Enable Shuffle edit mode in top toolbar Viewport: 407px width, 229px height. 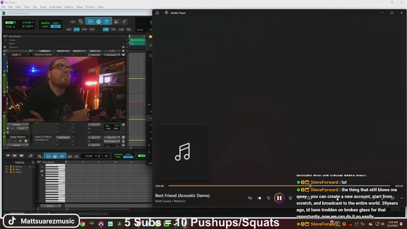click(45, 23)
